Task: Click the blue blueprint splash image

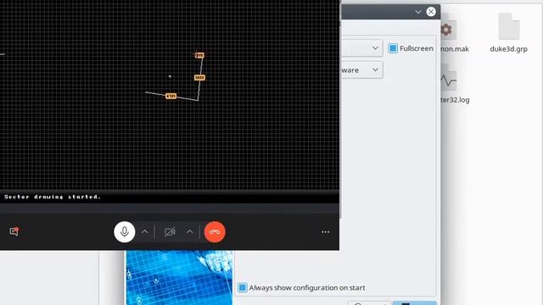Action: [179, 278]
